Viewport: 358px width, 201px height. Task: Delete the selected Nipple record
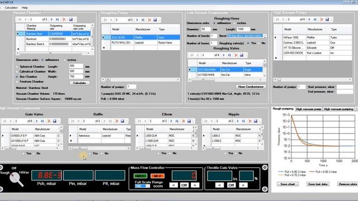coord(250,121)
